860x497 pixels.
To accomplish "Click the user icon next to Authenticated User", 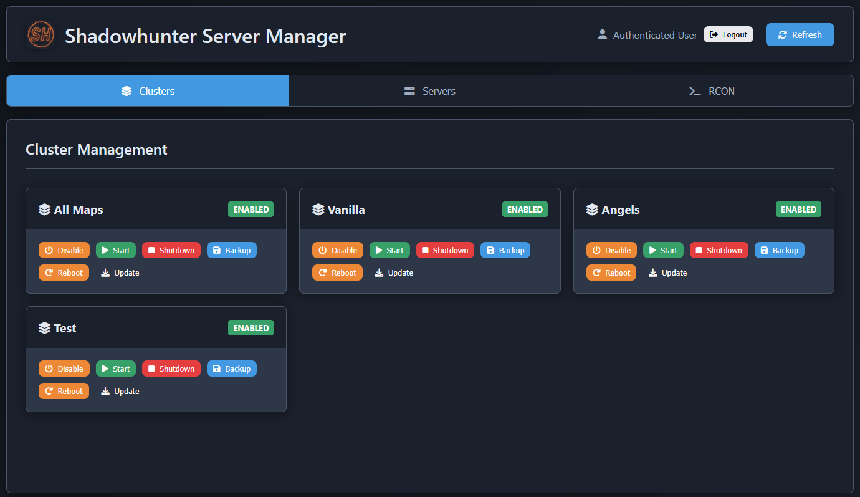I will pos(602,34).
